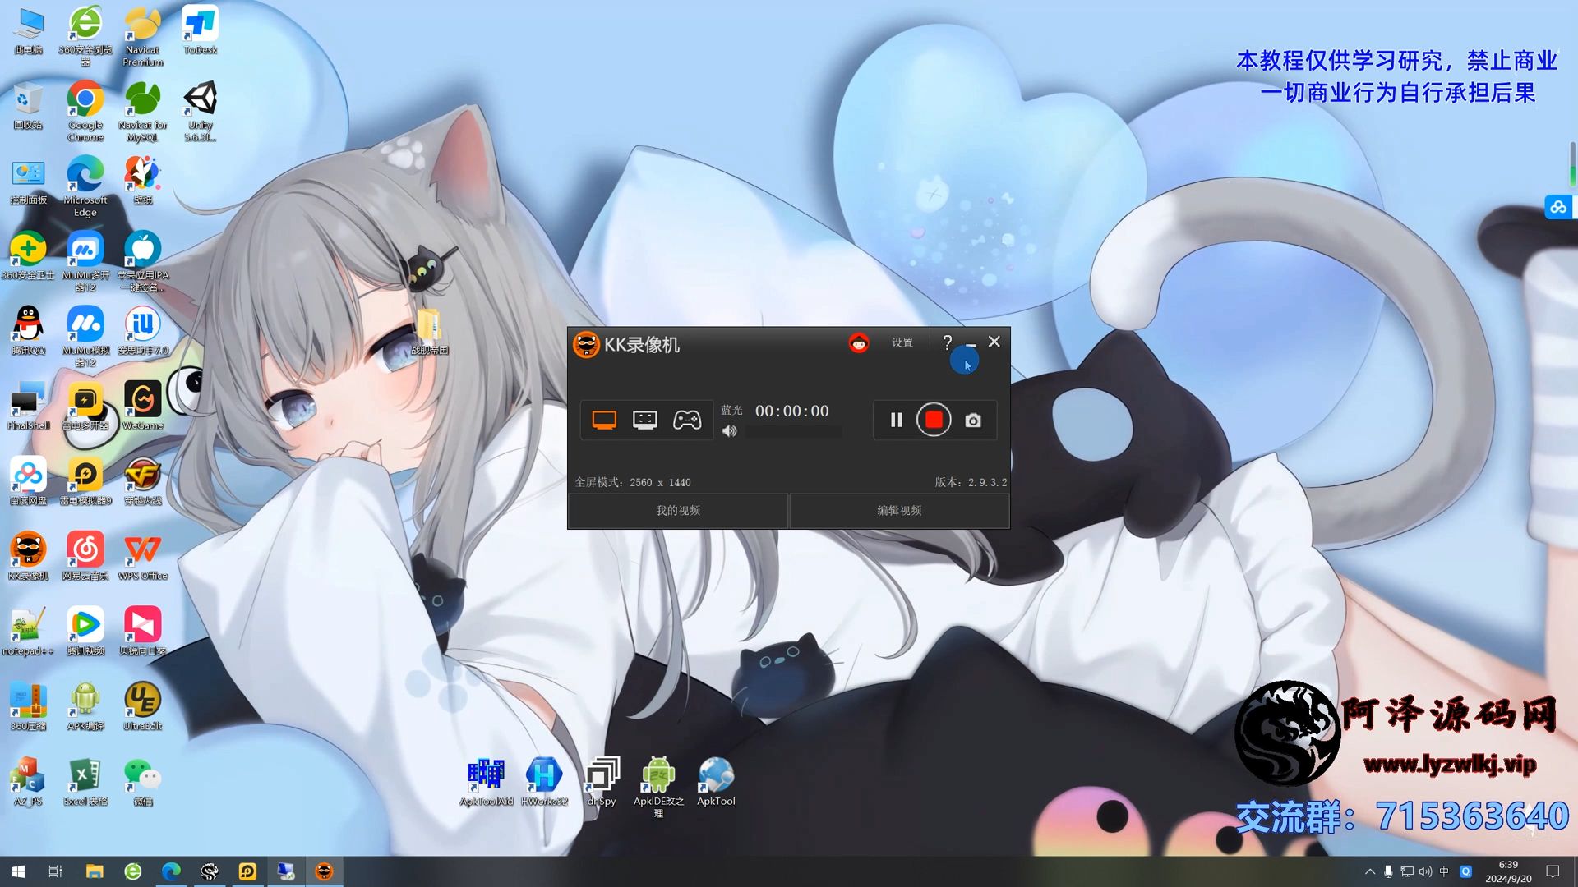The height and width of the screenshot is (887, 1578).
Task: Launch UltraEdit desktop shortcut
Action: coord(143,707)
